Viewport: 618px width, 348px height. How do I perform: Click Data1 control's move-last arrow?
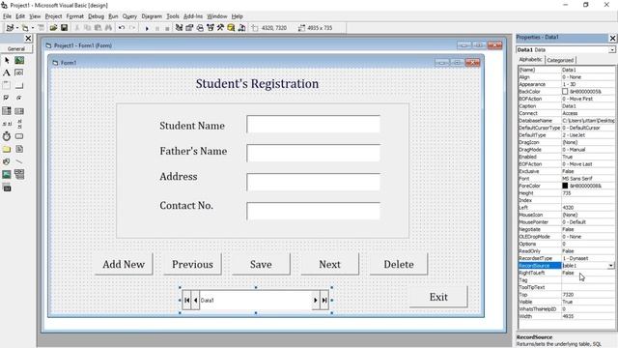coord(324,301)
